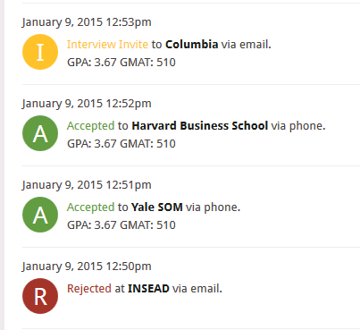
Task: Click the January 9, 2015 12:50pm timestamp
Action: (x=87, y=267)
